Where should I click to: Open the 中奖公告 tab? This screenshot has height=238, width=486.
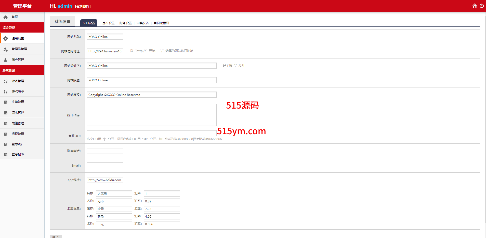(x=142, y=23)
